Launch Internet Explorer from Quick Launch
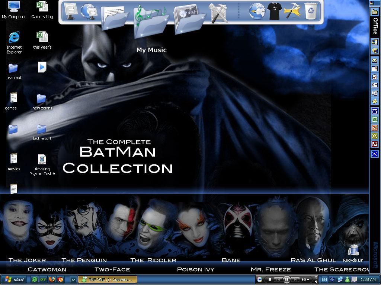The image size is (381, 285). tap(35, 279)
